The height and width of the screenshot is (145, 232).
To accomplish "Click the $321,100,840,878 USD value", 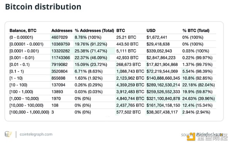I will tap(163, 99).
